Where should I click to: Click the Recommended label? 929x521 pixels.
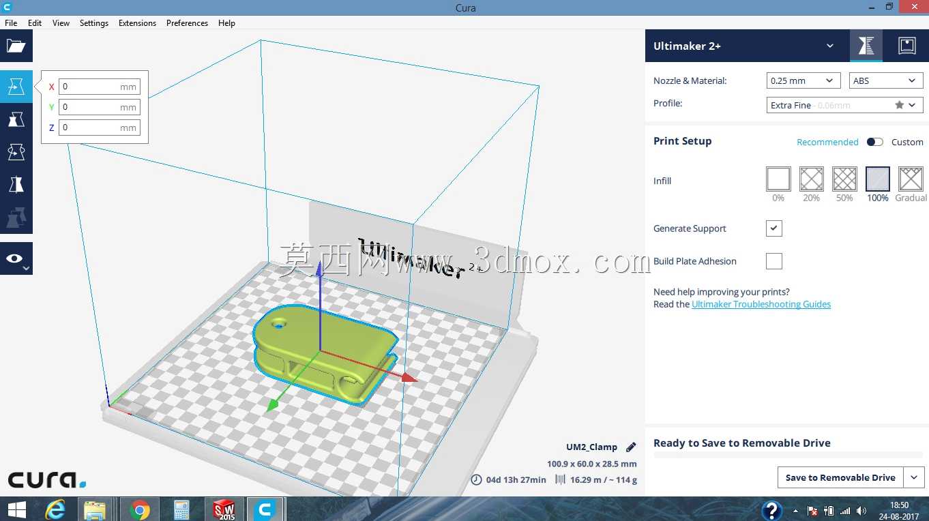tap(827, 142)
